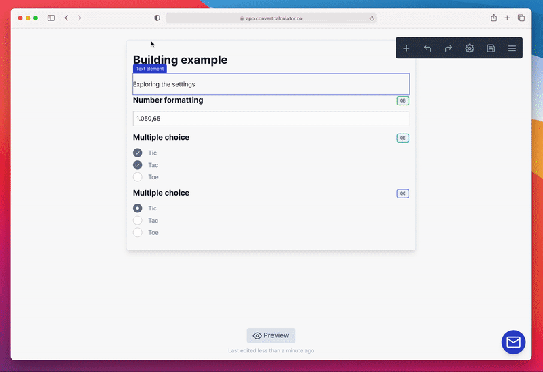This screenshot has width=543, height=372.
Task: Click the Preview button
Action: [271, 335]
